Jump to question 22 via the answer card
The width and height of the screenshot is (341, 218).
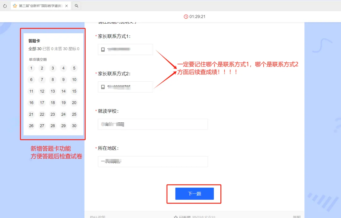pyautogui.click(x=42, y=114)
